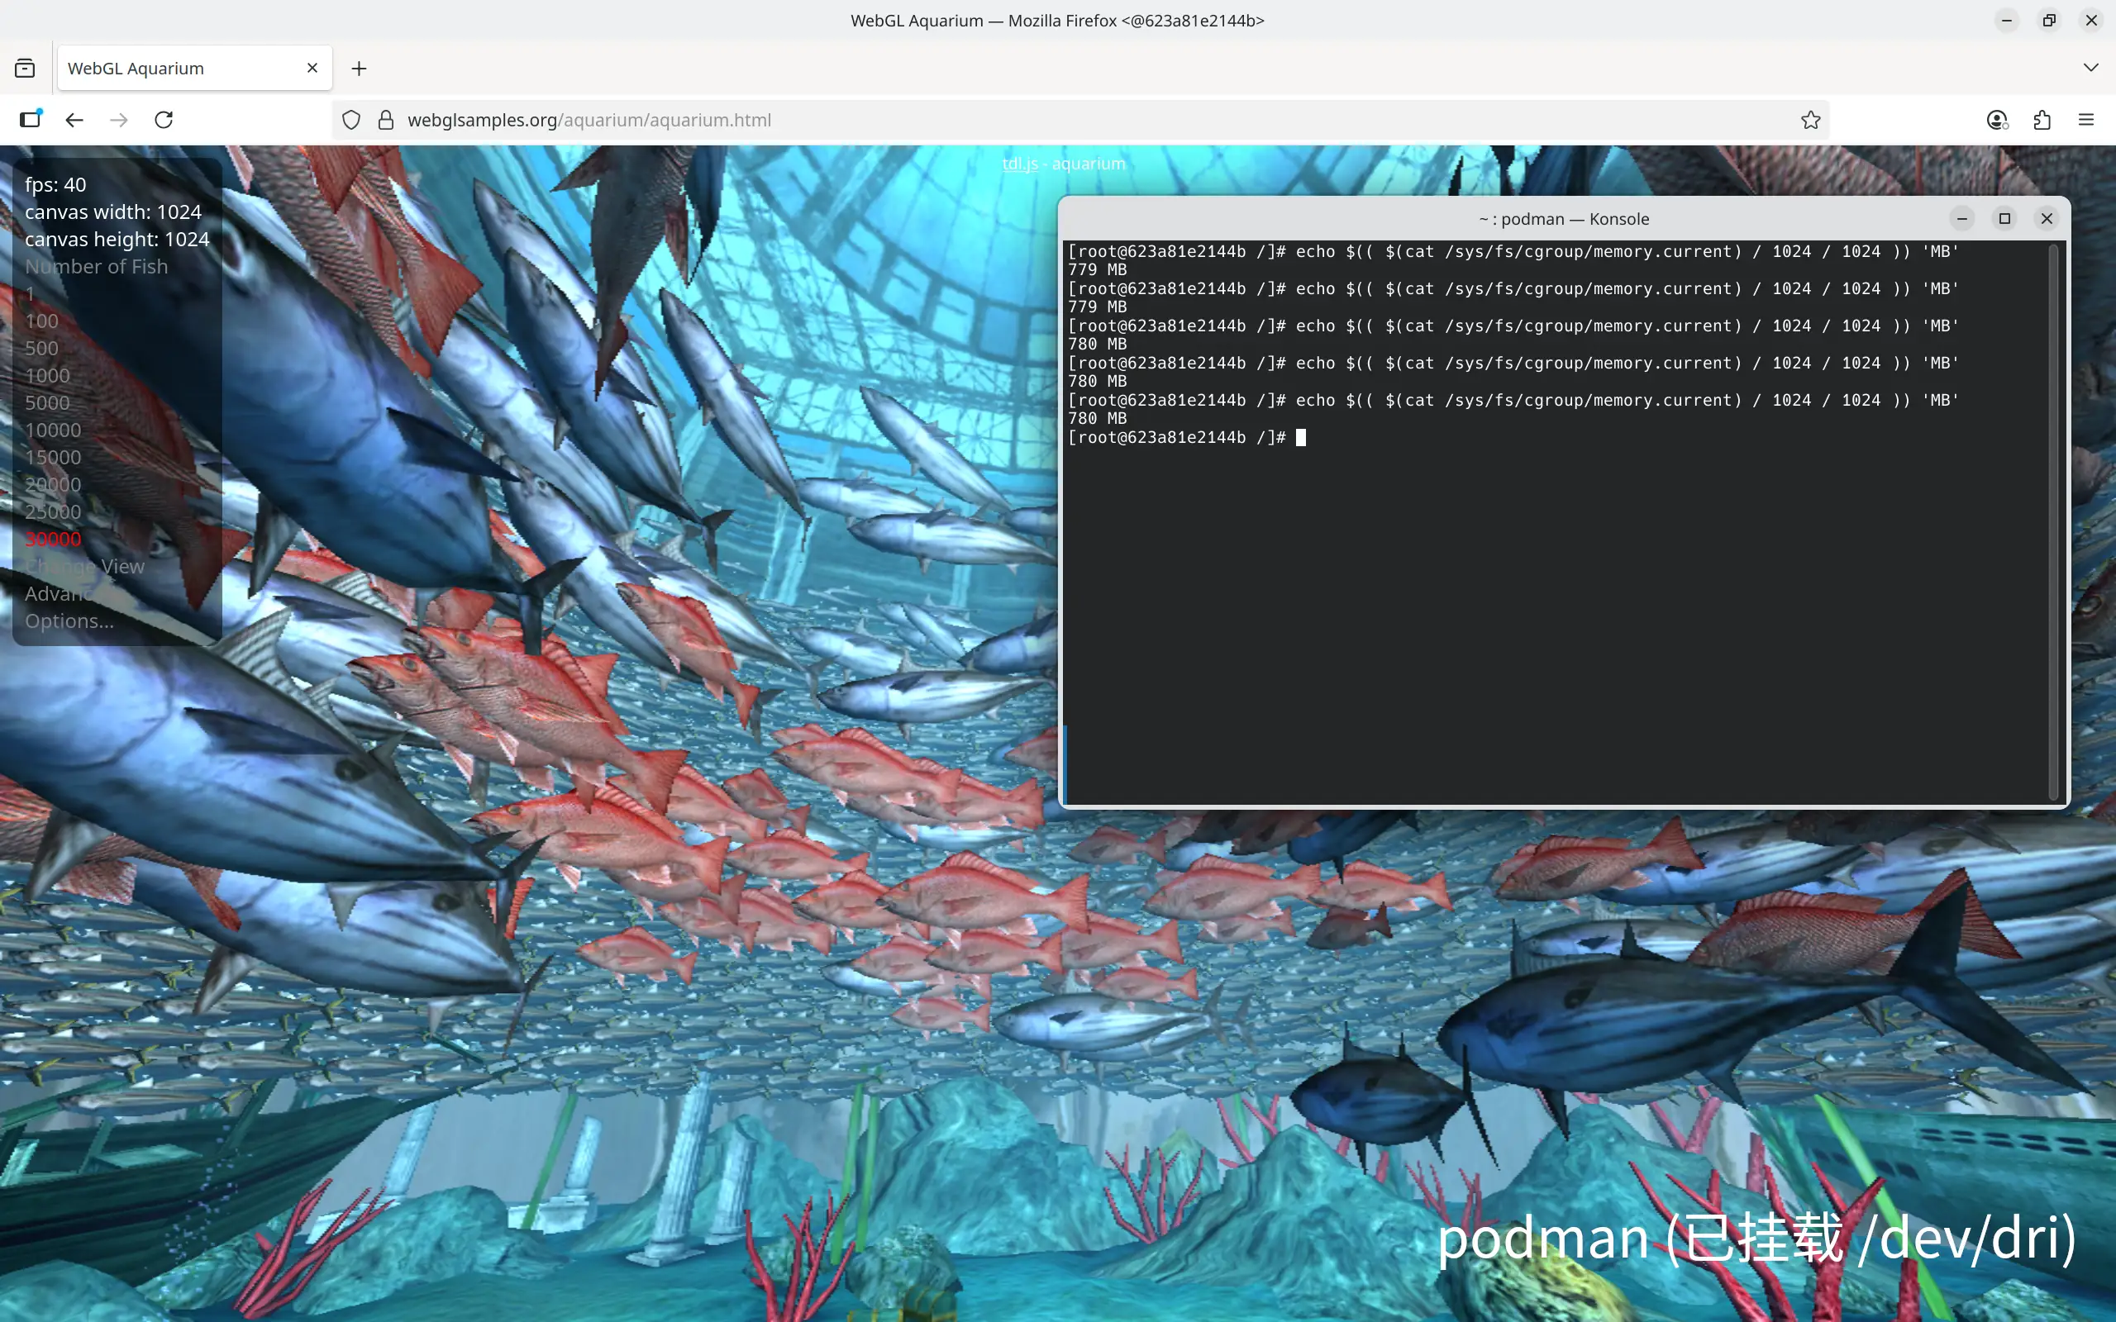Click the tracking protection shield icon

click(x=350, y=120)
